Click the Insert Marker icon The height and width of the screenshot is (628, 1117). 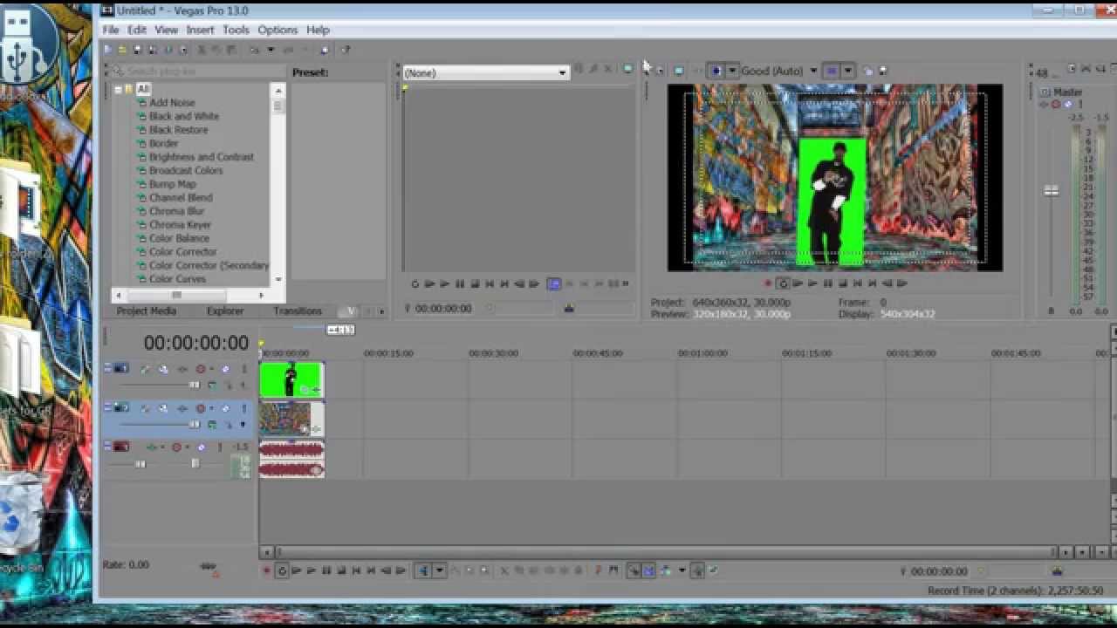pos(597,570)
